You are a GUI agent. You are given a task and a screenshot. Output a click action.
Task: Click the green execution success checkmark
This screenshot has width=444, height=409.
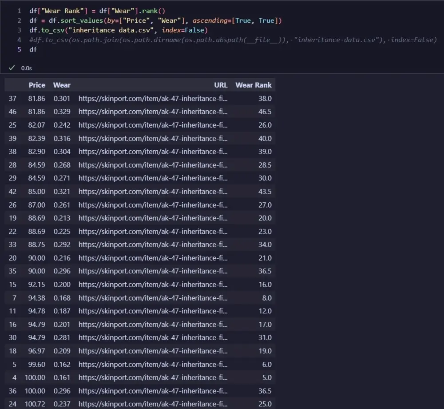point(12,68)
